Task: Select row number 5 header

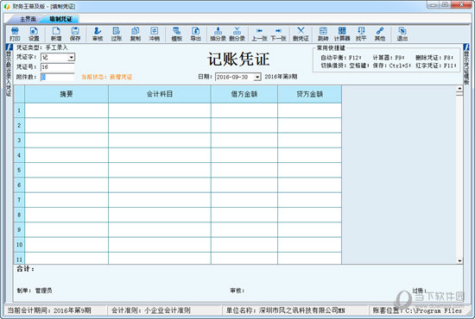Action: click(x=19, y=170)
